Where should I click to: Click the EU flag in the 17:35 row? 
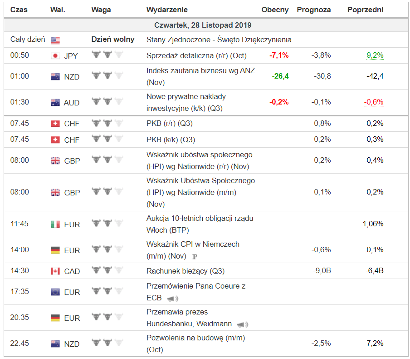[x=55, y=292]
